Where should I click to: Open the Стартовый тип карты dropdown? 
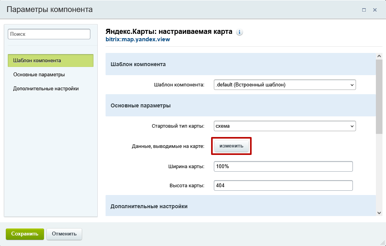coord(284,126)
